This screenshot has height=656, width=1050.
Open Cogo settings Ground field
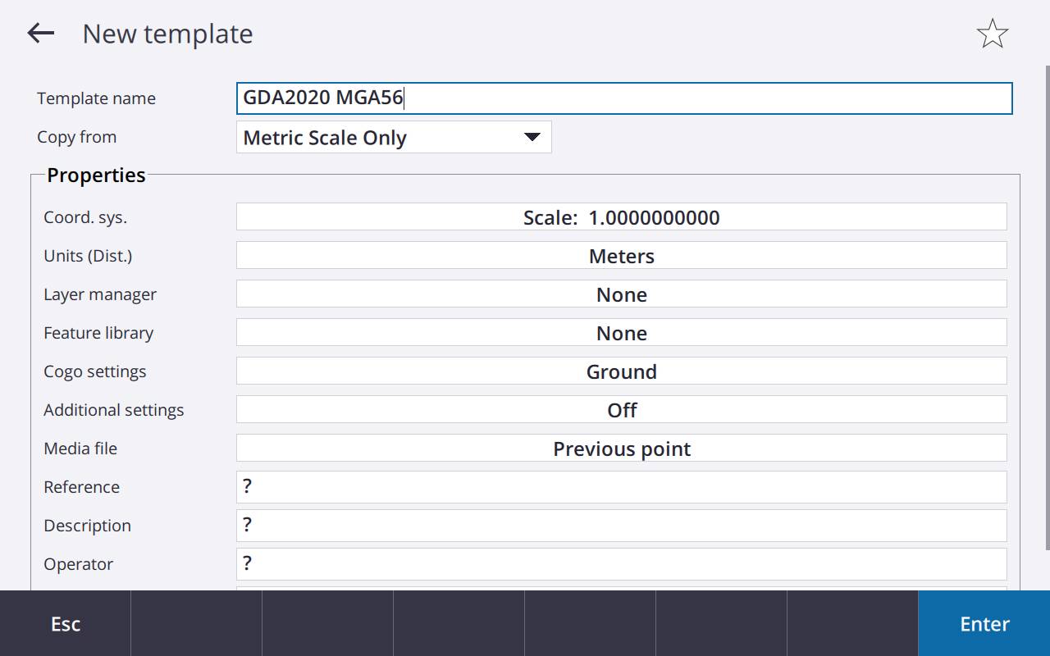(x=621, y=371)
